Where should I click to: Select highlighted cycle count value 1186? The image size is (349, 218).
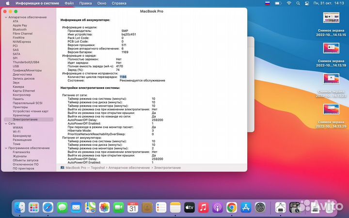click(x=123, y=77)
